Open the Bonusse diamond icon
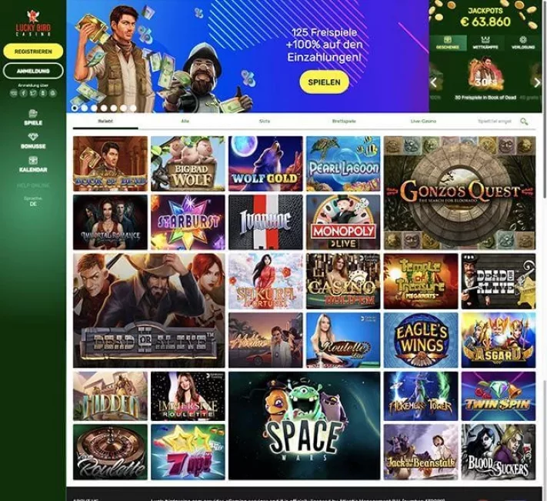This screenshot has width=547, height=501. pos(33,137)
